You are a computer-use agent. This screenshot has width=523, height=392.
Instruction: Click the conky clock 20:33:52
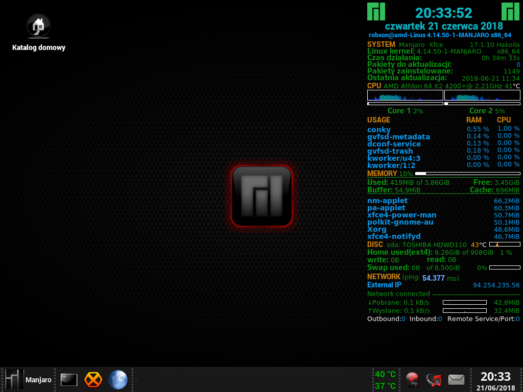point(444,13)
